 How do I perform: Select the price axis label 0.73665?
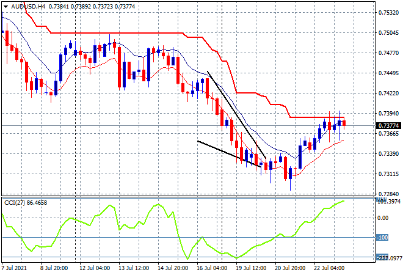(388, 133)
